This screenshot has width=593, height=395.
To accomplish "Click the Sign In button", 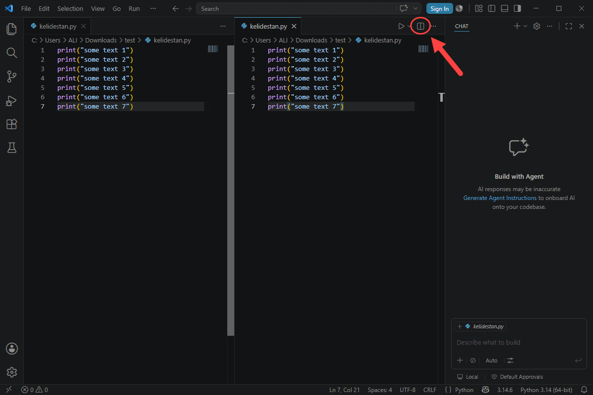I will pos(440,8).
